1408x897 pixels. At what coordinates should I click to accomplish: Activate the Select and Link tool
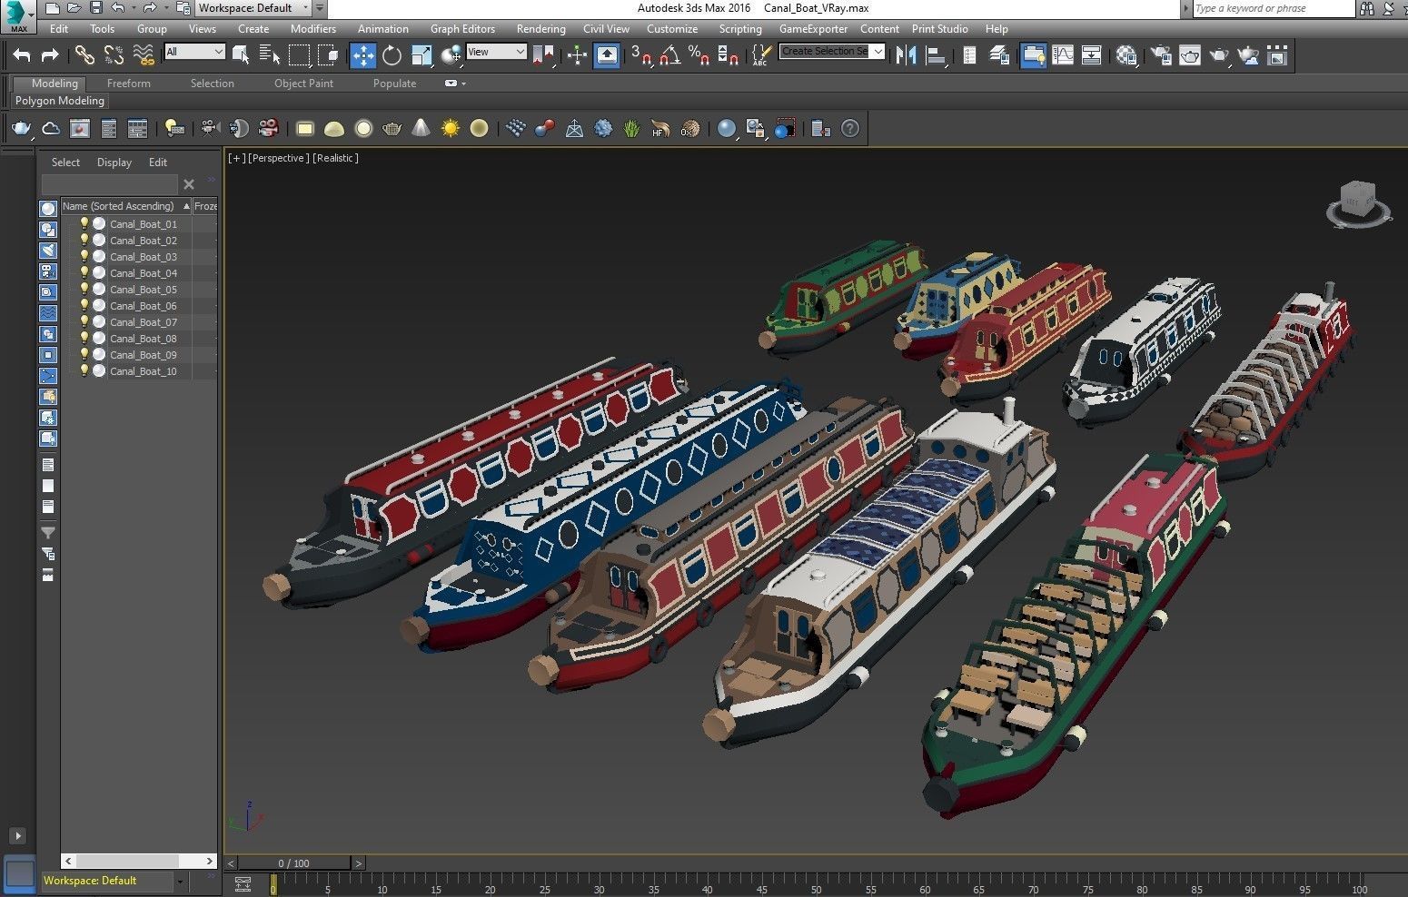click(84, 55)
